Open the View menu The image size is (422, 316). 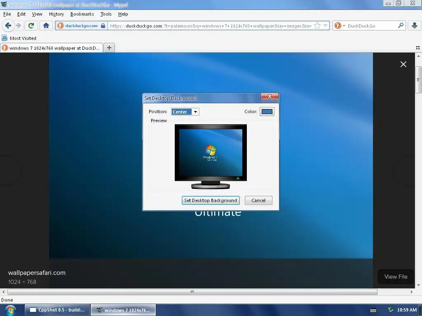[x=37, y=14]
